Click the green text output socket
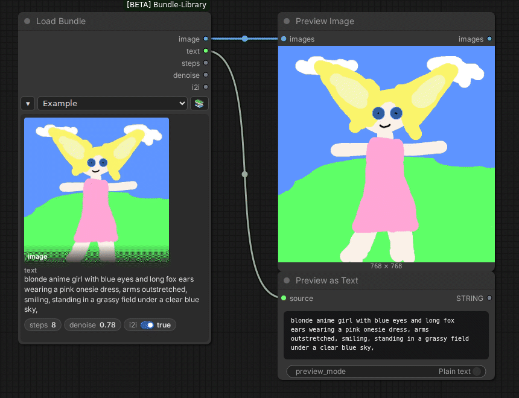 tap(206, 51)
